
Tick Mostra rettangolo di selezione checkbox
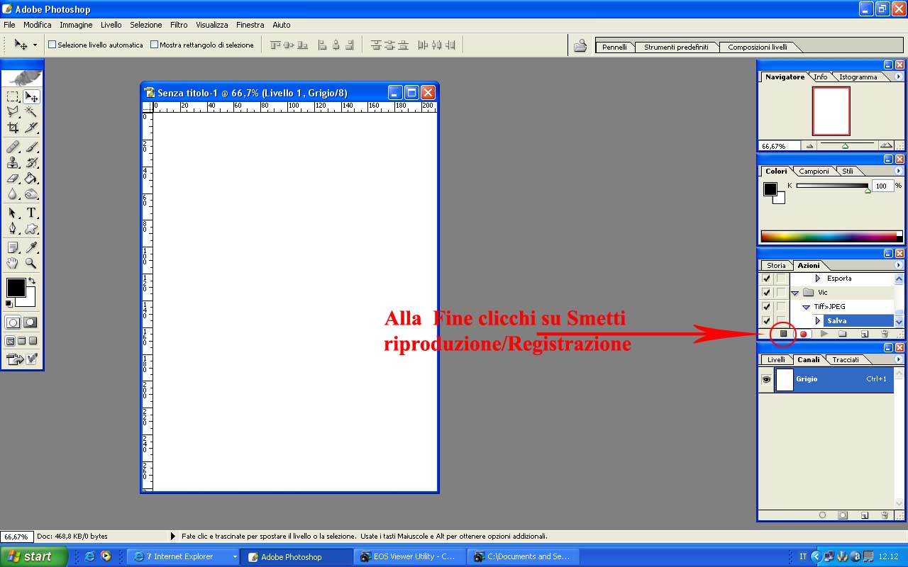pyautogui.click(x=154, y=45)
